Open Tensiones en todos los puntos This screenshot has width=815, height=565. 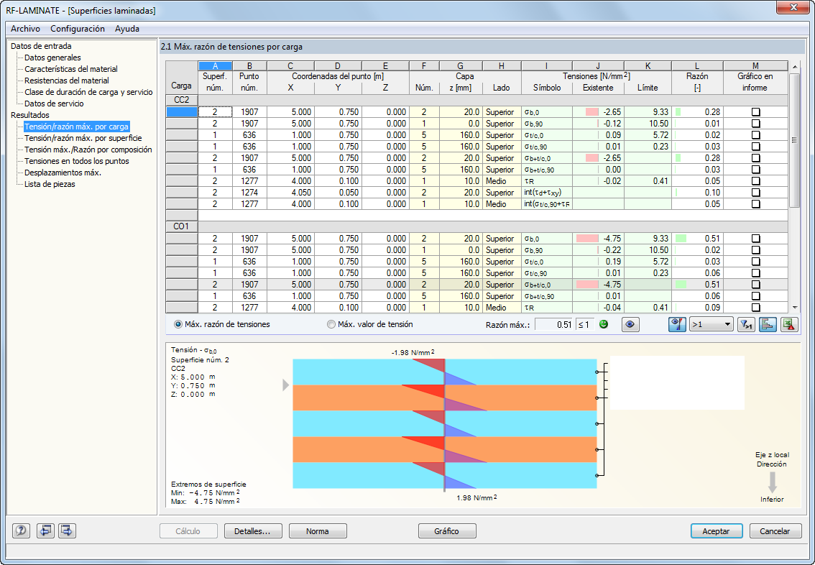tap(77, 161)
